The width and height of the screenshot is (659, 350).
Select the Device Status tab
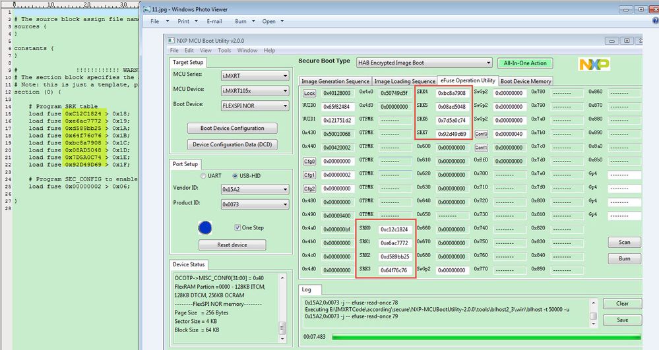[x=189, y=264]
